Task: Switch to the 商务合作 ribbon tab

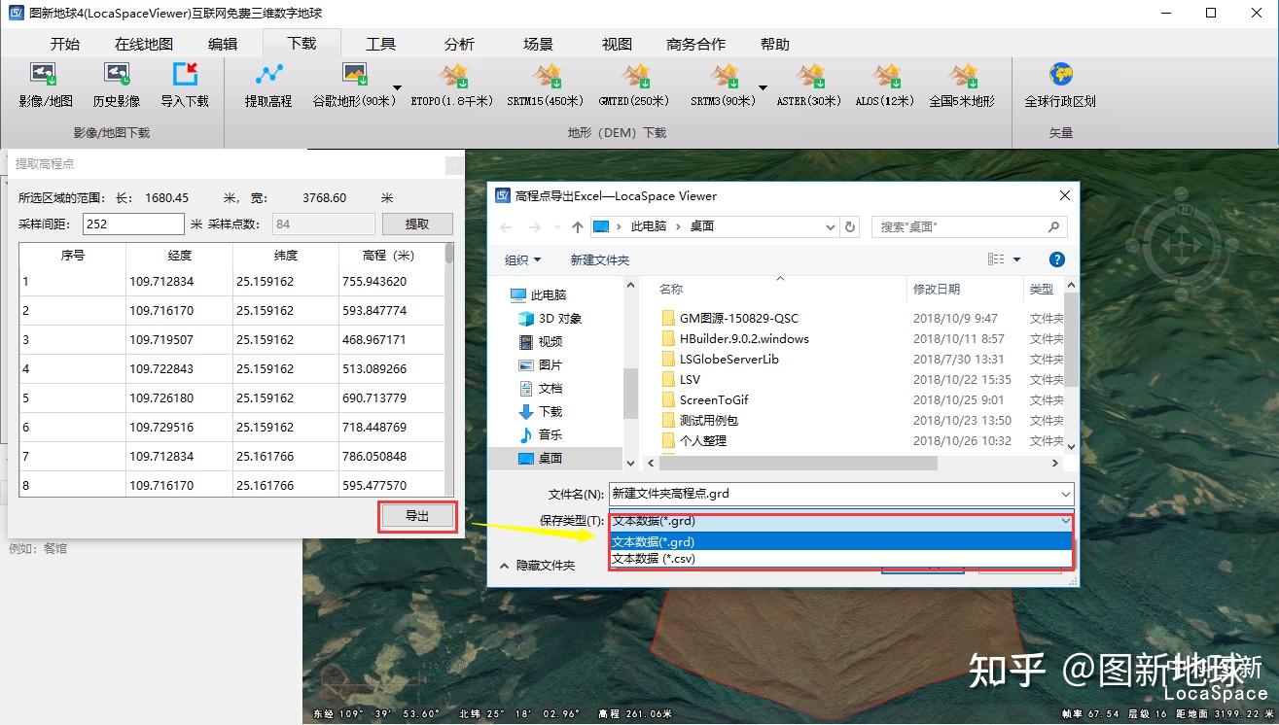Action: point(696,44)
